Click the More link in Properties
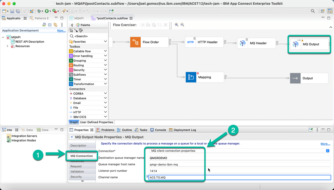The height and width of the screenshot is (190, 334). [325, 144]
